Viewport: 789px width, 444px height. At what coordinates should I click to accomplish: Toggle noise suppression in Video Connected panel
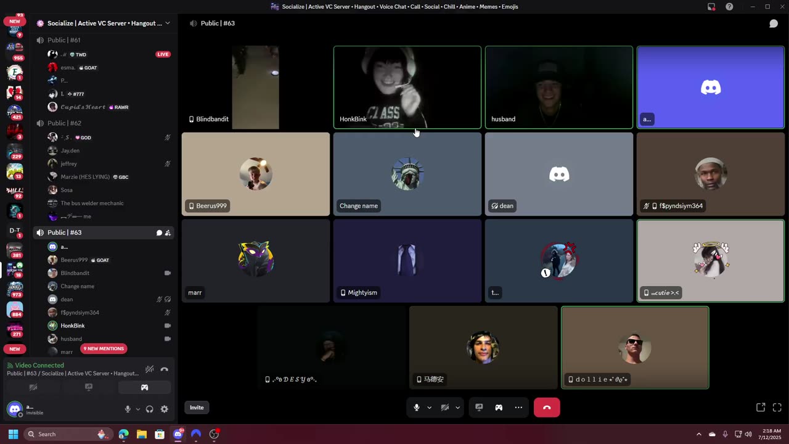click(x=149, y=369)
